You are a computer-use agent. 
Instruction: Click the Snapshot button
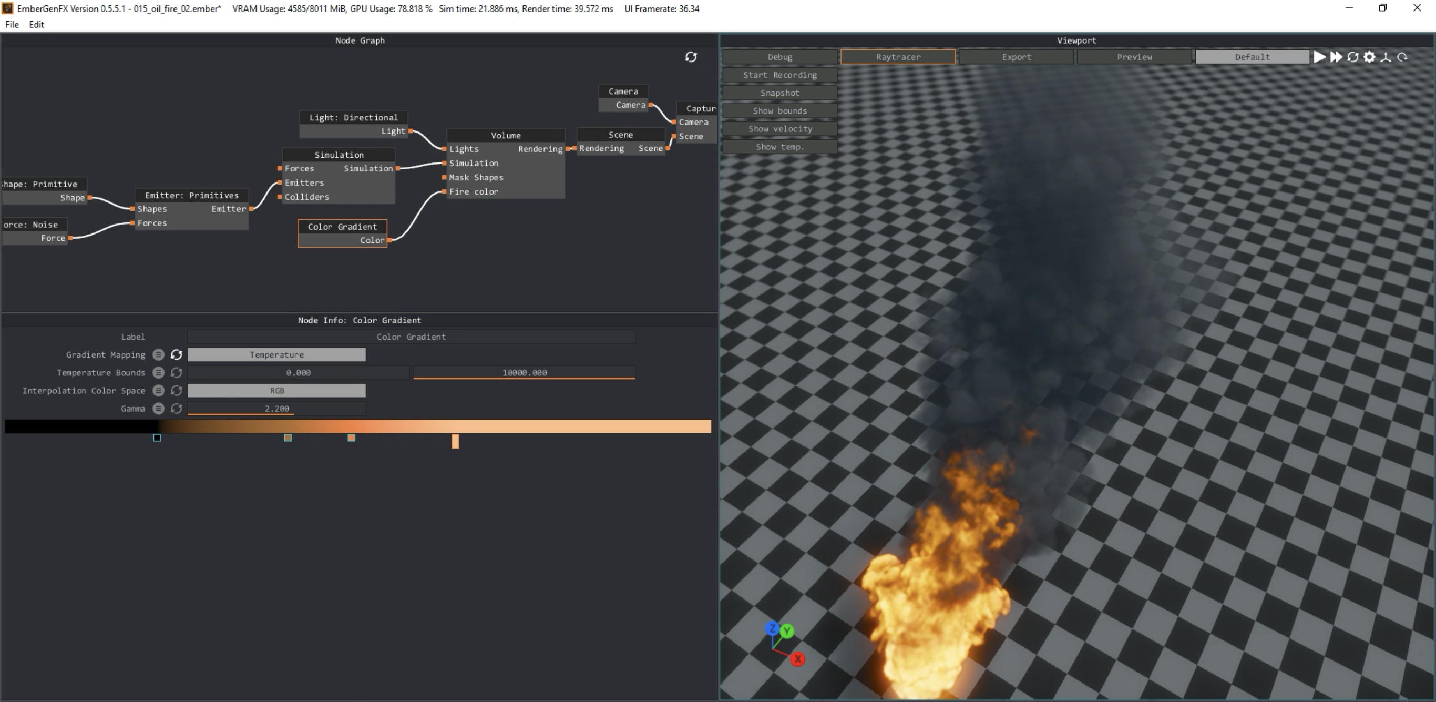(779, 93)
